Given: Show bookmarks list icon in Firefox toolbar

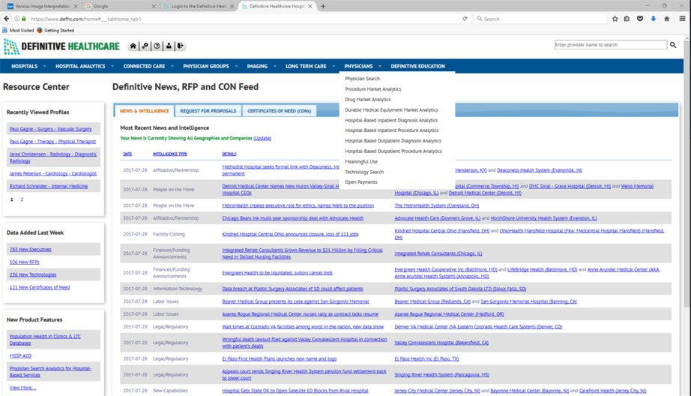Looking at the screenshot, I should (x=627, y=19).
